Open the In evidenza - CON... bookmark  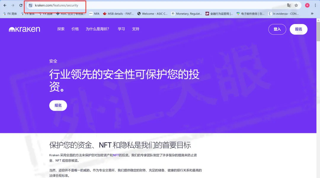pyautogui.click(x=284, y=14)
